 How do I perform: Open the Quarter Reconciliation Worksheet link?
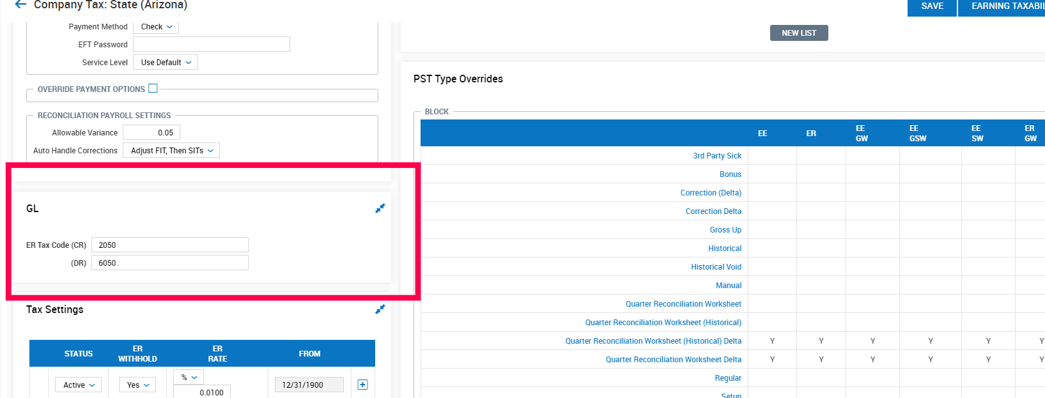click(x=683, y=303)
